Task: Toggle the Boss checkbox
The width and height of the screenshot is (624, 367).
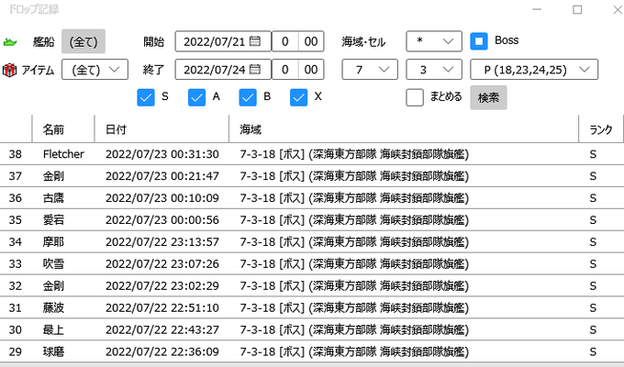Action: coord(479,41)
